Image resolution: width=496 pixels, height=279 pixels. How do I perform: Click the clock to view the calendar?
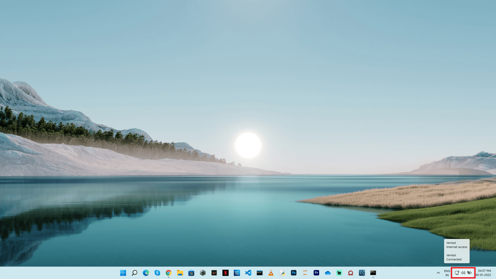pyautogui.click(x=483, y=273)
